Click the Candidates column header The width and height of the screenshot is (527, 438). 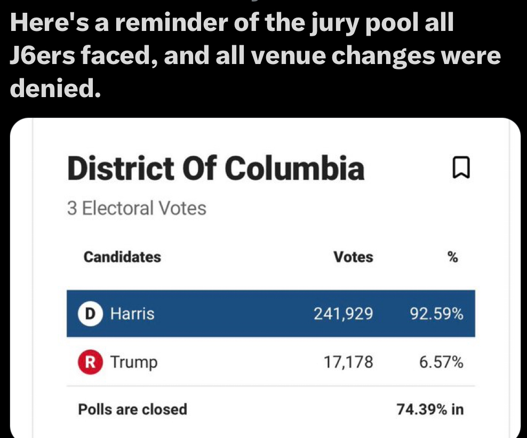[122, 257]
